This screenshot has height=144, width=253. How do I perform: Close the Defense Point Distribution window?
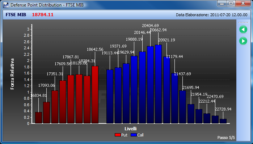[x=243, y=3]
